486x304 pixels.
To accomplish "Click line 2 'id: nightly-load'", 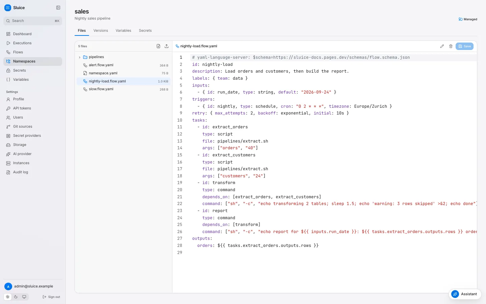I will pos(212,65).
